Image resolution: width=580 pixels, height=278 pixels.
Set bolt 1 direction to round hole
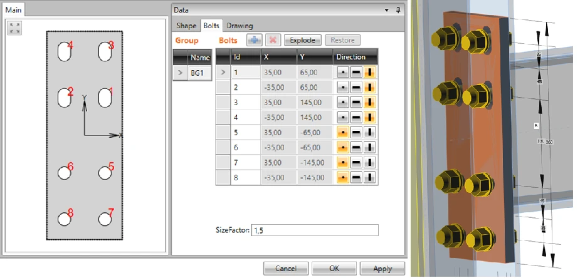(343, 73)
